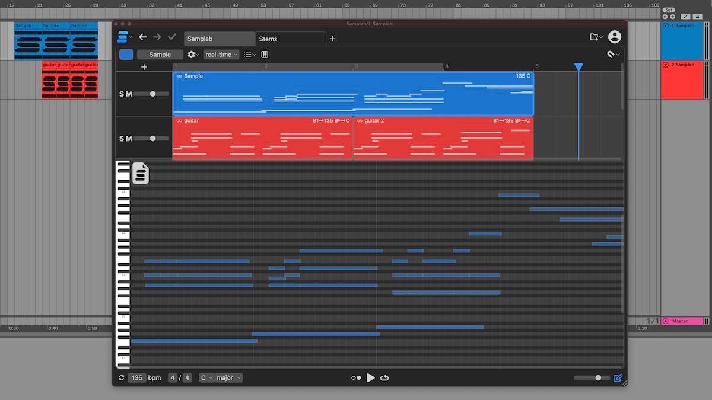Click bar 4 on the Samplab ruler
This screenshot has width=712, height=400.
coord(447,67)
